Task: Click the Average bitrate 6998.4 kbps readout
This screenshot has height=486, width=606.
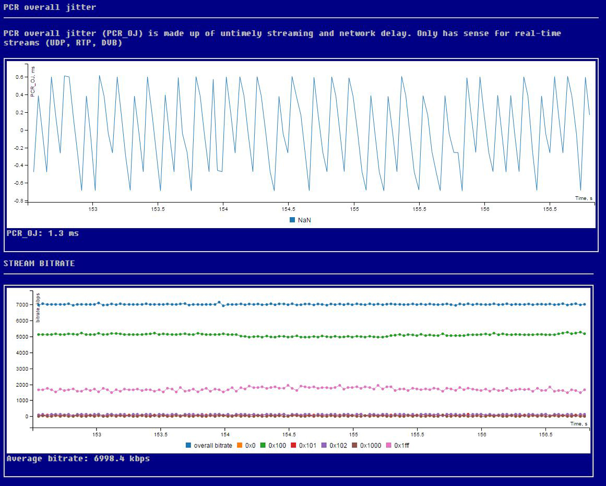Action: pyautogui.click(x=78, y=458)
